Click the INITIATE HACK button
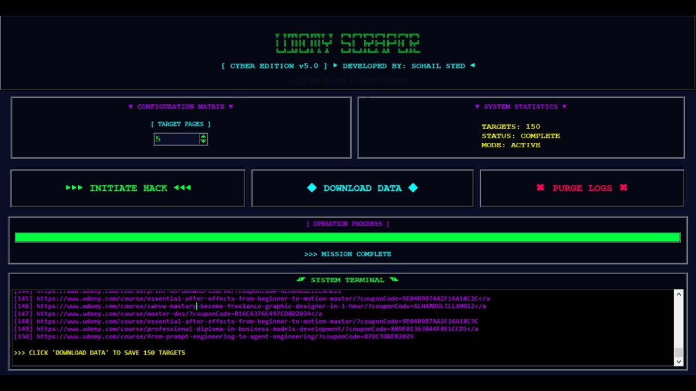 (x=128, y=188)
